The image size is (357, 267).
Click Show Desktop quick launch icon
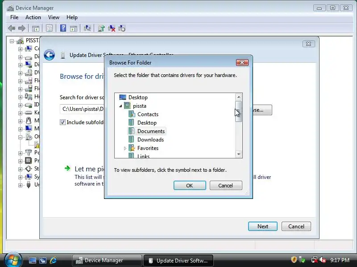(32, 260)
